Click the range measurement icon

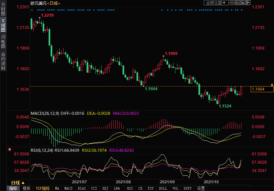pos(237,3)
